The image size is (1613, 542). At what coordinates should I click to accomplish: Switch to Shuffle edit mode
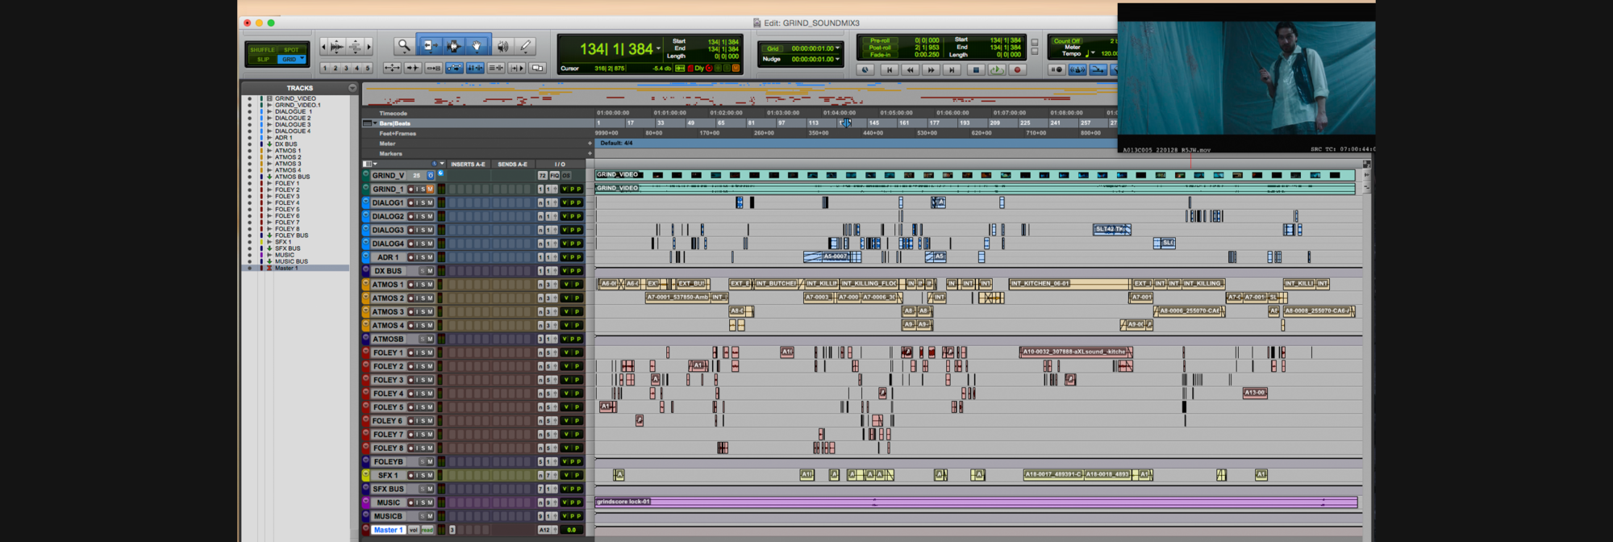tap(262, 50)
